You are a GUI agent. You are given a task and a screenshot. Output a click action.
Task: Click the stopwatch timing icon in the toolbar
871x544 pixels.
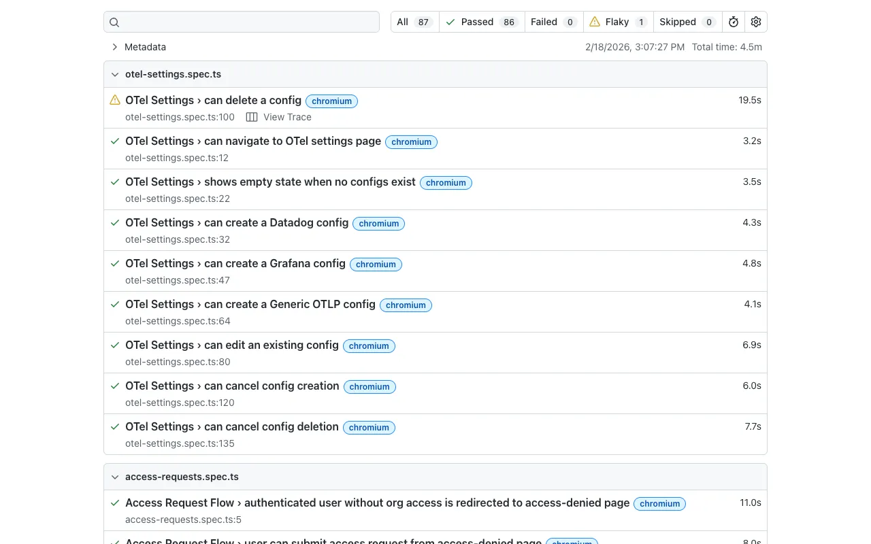coord(733,22)
